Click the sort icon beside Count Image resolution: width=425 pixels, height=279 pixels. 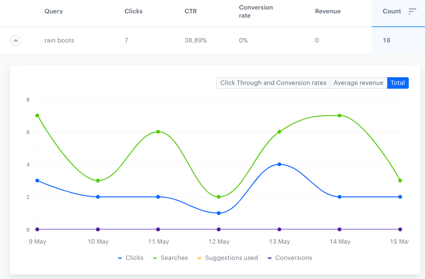(x=413, y=11)
